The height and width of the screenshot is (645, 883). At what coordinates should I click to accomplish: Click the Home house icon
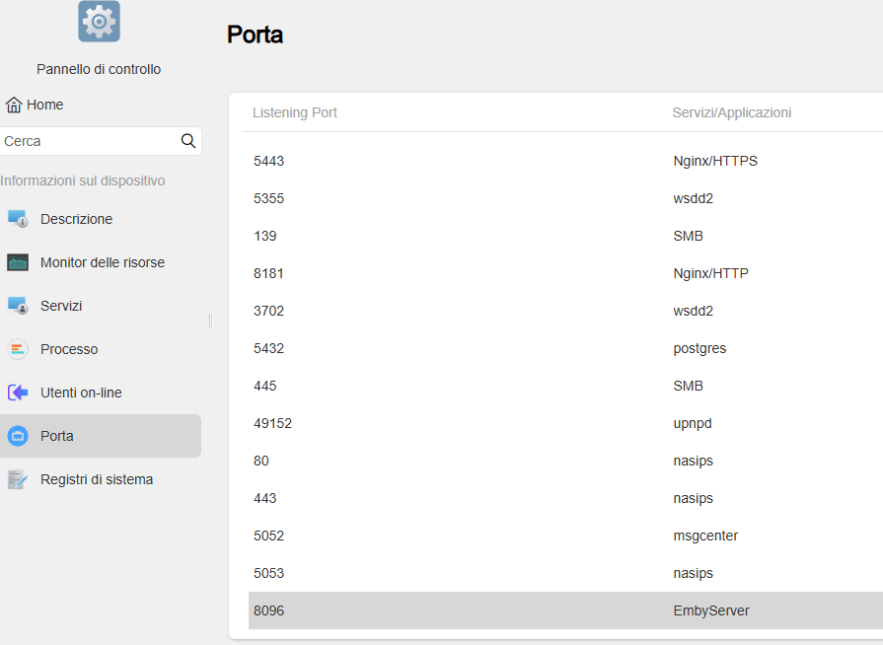[x=14, y=105]
